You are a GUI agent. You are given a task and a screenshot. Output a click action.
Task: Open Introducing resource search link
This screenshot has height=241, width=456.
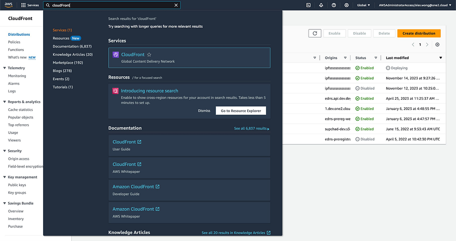point(150,91)
